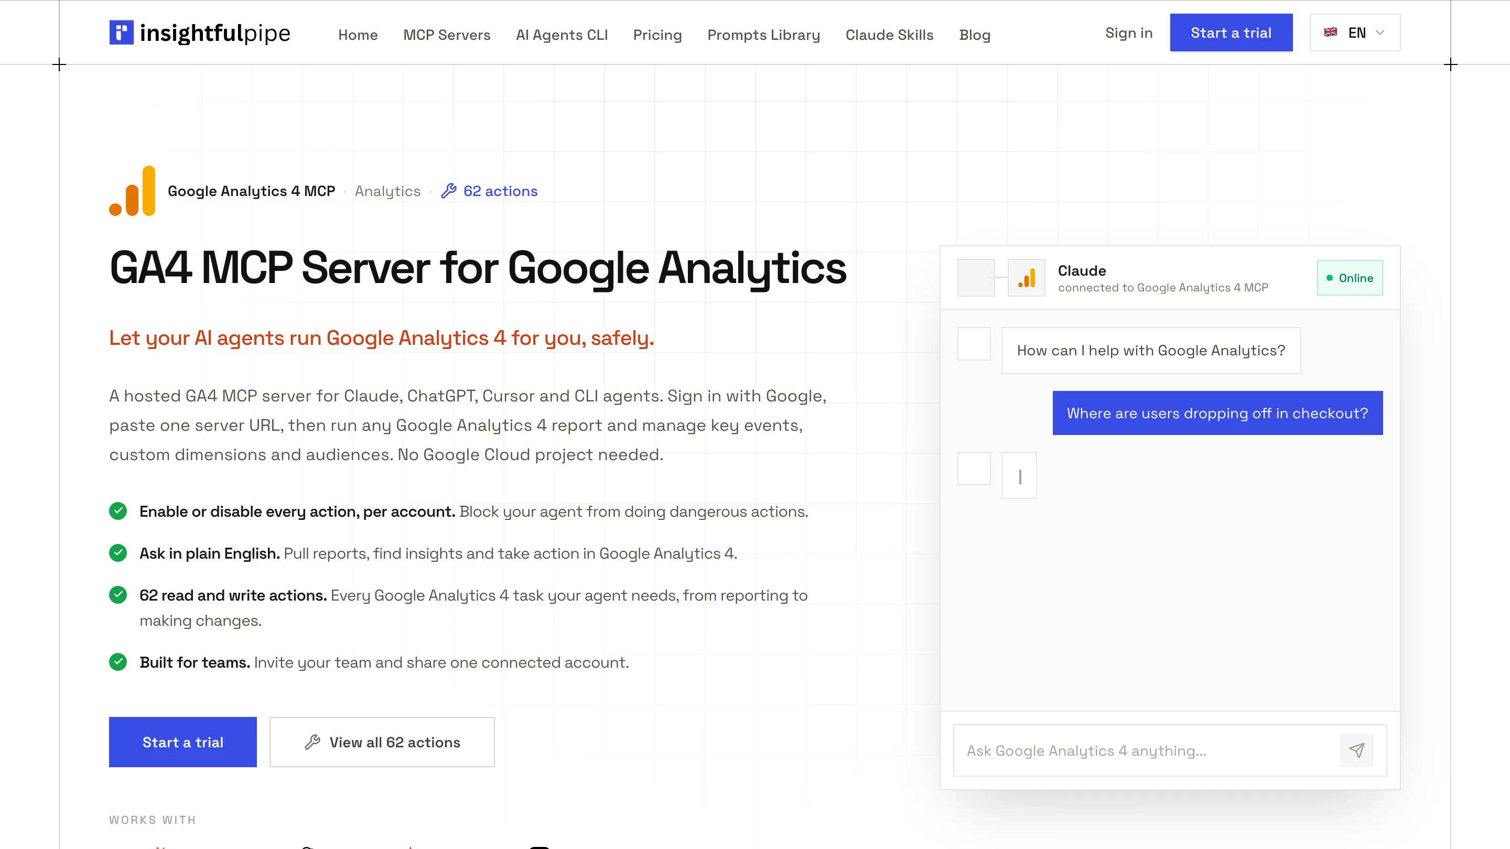Click green checkmark beside 62 read and write actions
The height and width of the screenshot is (849, 1510).
point(118,595)
